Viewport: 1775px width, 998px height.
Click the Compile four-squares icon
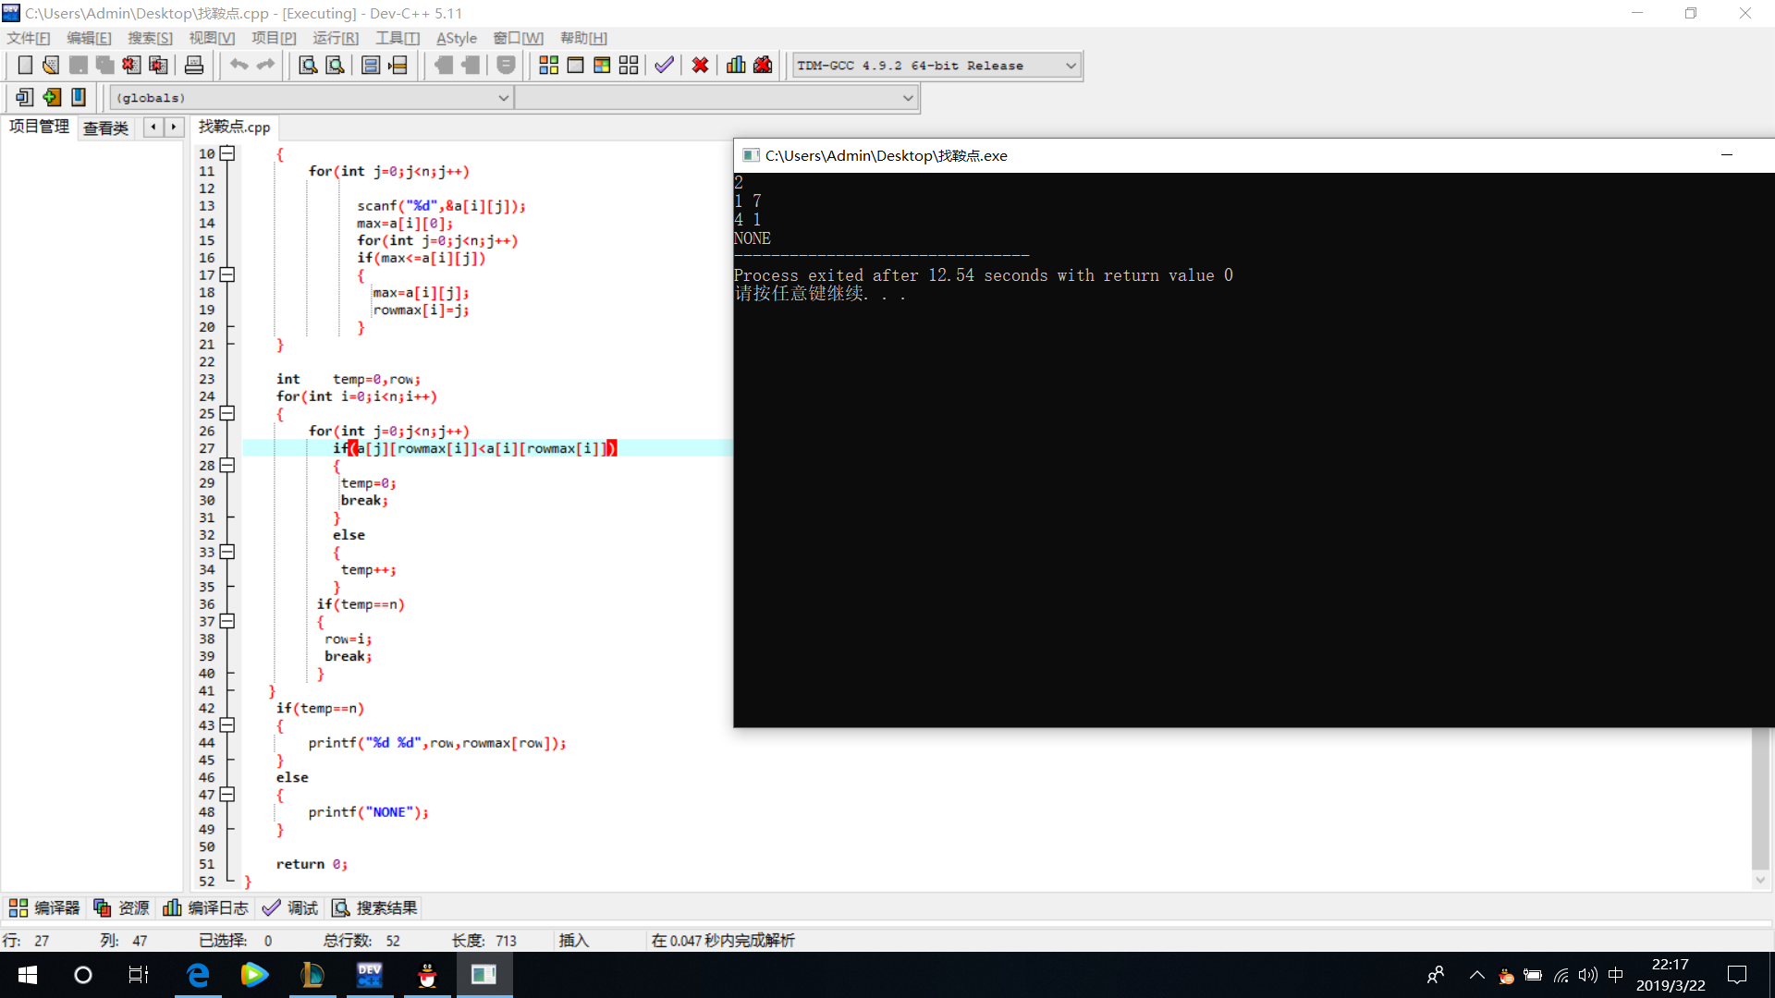coord(548,66)
